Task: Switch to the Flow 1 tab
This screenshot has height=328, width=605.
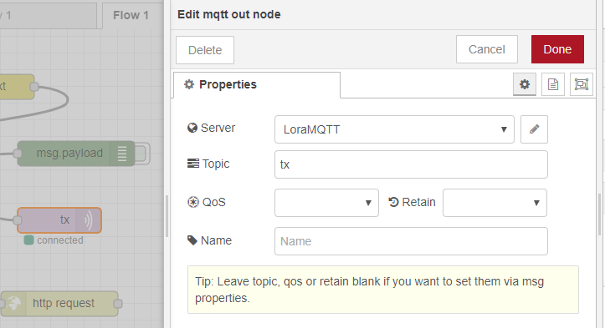Action: tap(131, 15)
